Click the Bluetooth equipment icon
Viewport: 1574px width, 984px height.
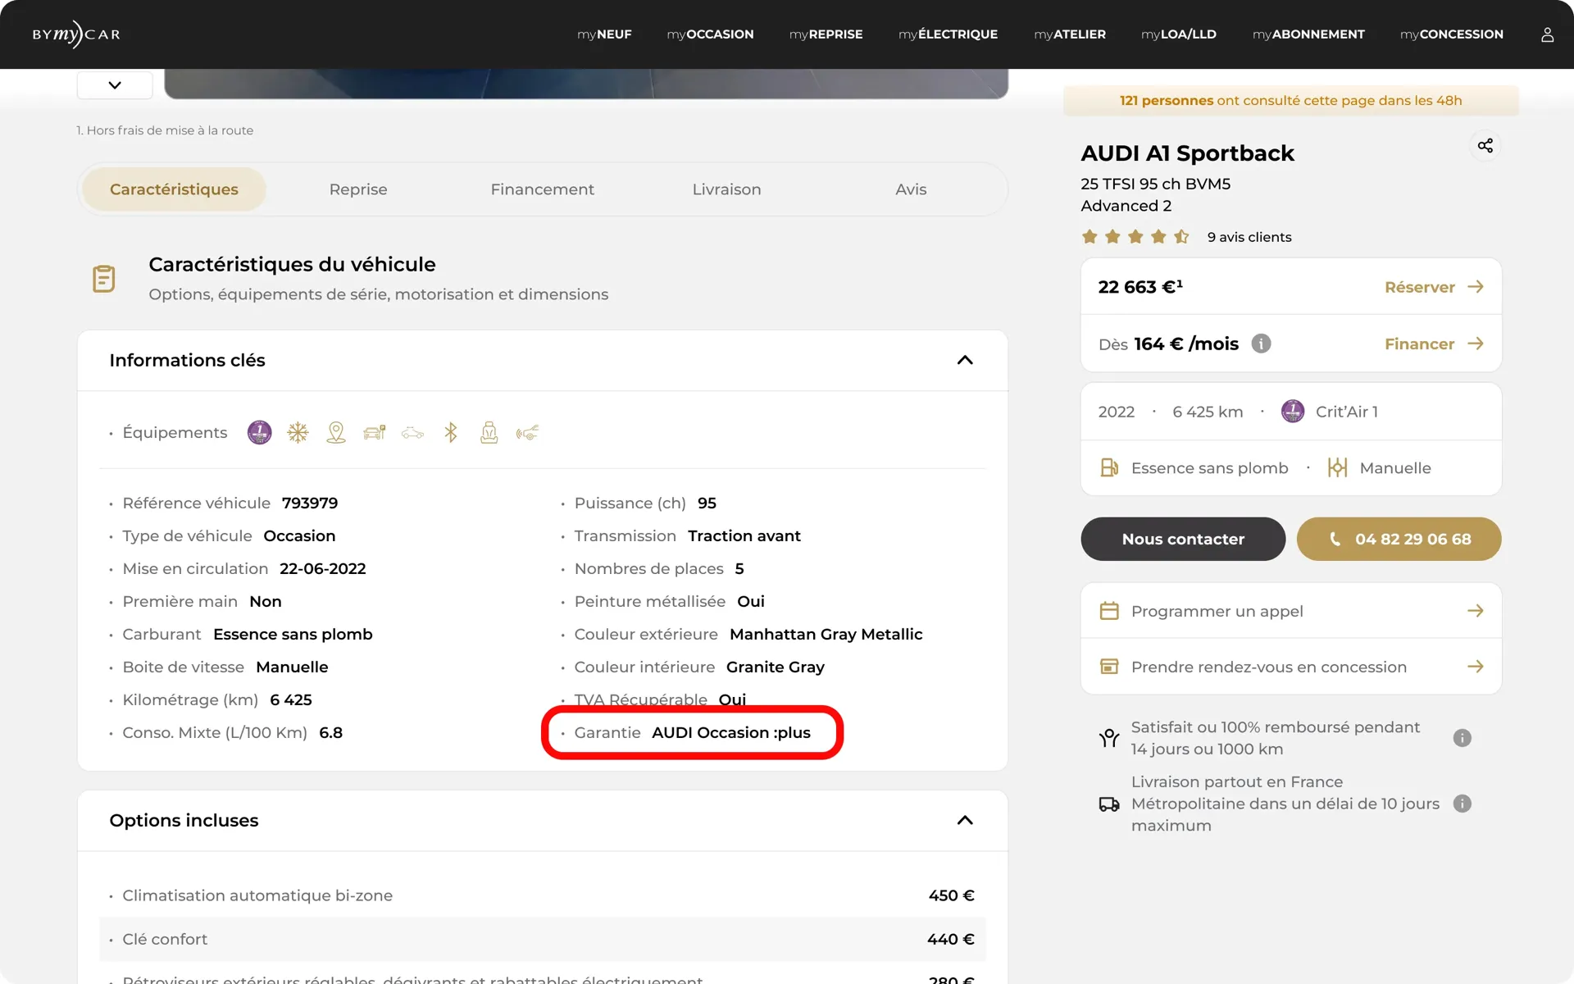(451, 432)
